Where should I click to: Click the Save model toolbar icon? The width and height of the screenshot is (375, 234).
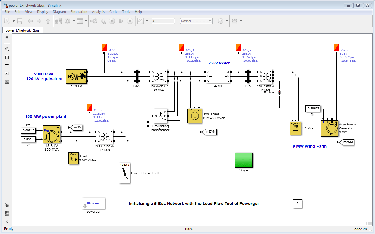pyautogui.click(x=20, y=21)
